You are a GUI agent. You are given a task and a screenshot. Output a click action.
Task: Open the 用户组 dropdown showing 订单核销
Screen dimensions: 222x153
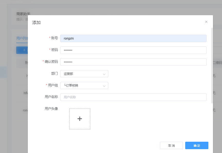click(84, 85)
